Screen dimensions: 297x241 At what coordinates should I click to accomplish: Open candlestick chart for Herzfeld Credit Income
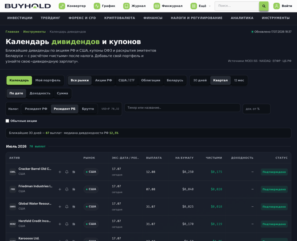point(74,224)
